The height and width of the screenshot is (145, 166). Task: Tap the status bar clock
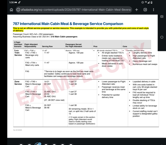pos(11,2)
